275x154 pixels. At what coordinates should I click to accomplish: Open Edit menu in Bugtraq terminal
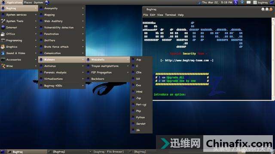point(153,15)
